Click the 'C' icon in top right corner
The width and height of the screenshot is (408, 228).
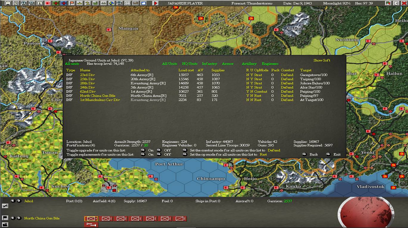tap(396, 3)
